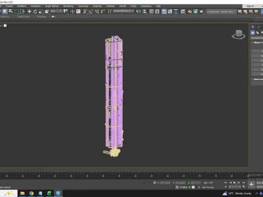Click the Add Time Tag label
Image resolution: width=263 pixels, height=197 pixels.
[x=208, y=187]
